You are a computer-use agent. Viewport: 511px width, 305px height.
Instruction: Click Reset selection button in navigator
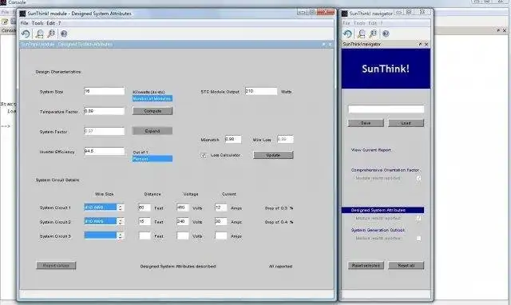(366, 266)
